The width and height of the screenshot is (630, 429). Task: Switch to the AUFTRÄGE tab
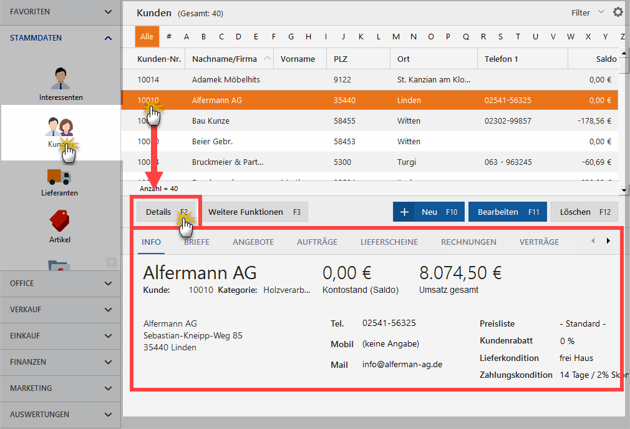tap(317, 242)
